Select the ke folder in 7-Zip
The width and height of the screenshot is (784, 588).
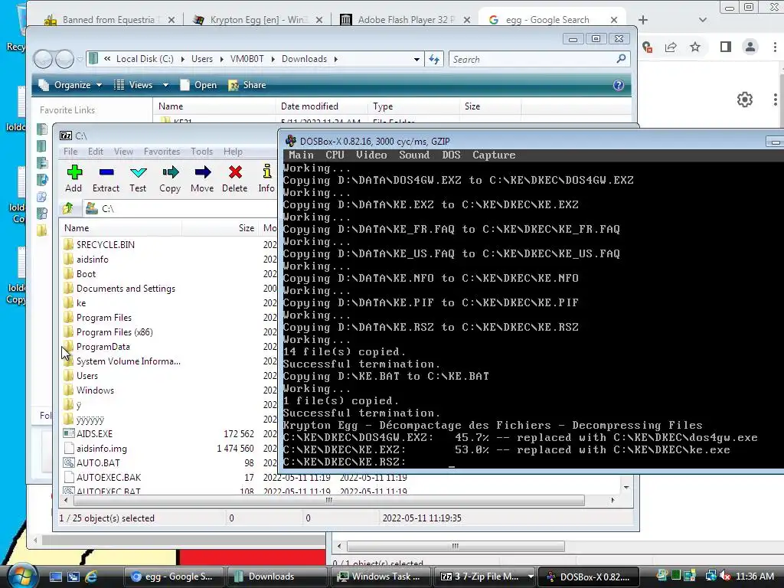pos(81,303)
